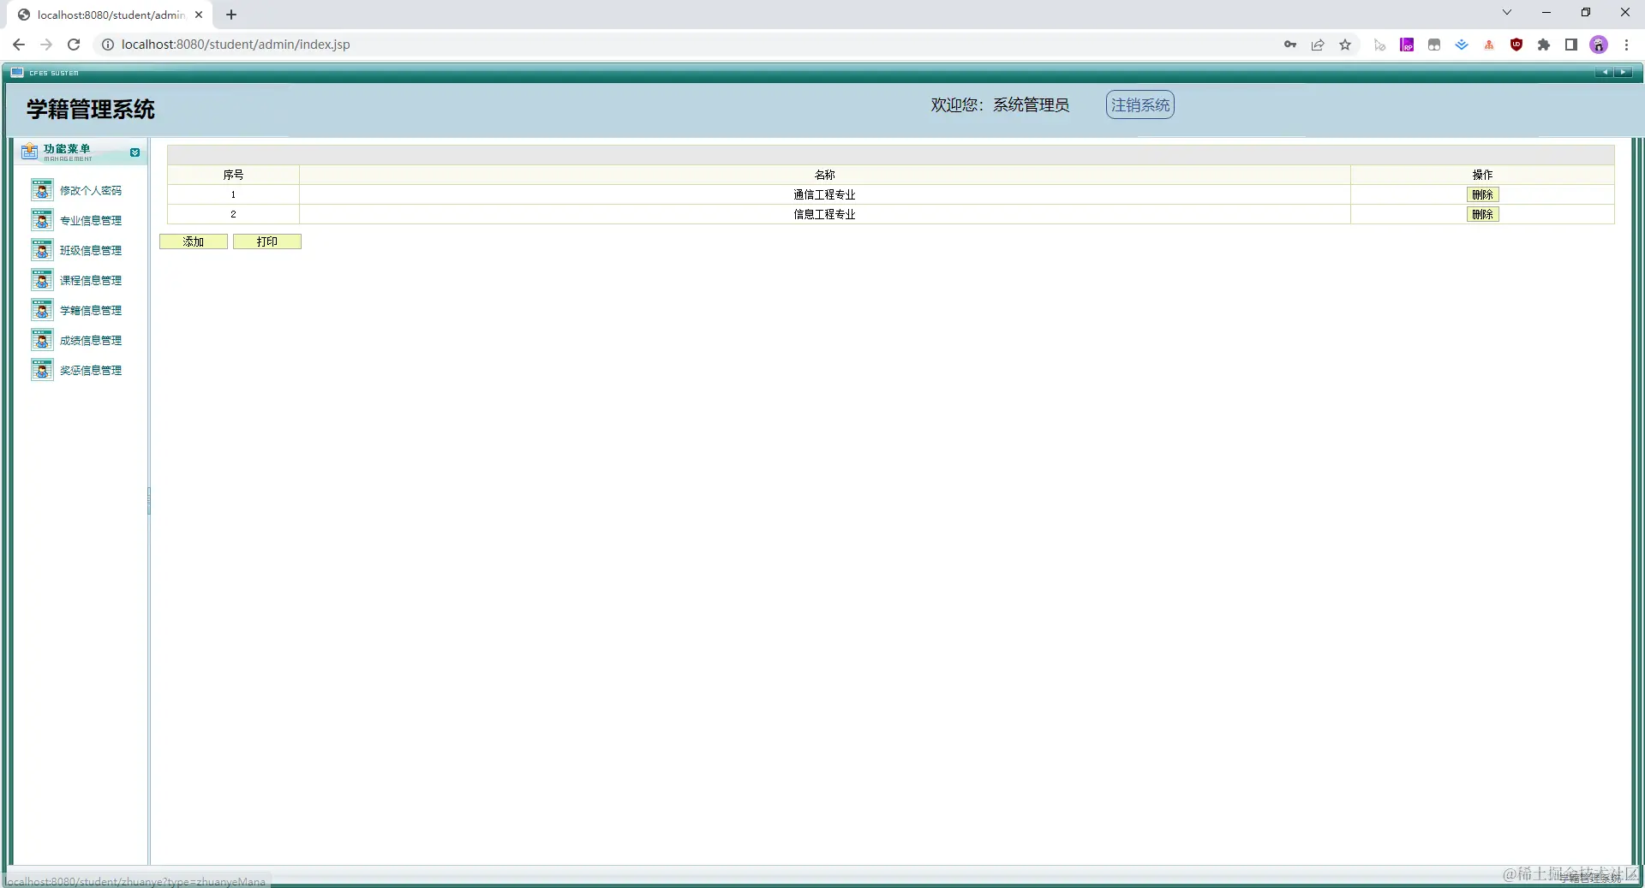Click the 欢迎您：系统管理员 welcome text
The height and width of the screenshot is (888, 1645).
coord(1000,104)
